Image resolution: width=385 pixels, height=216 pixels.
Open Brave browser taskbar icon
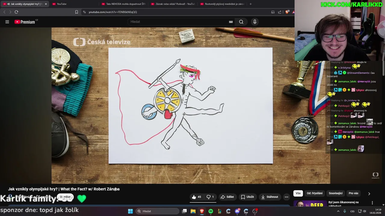point(202,211)
